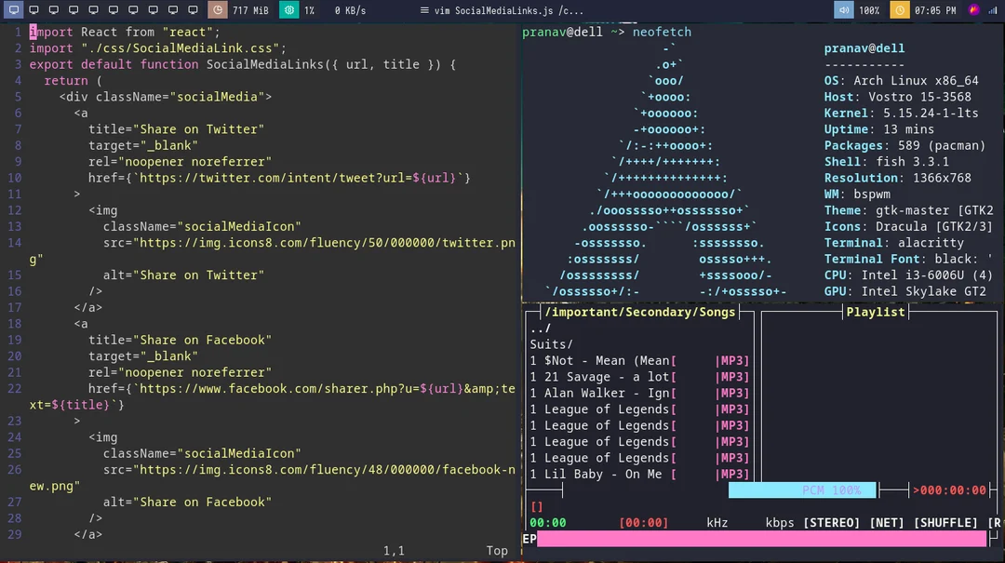The width and height of the screenshot is (1005, 563).
Task: Click the blue volume speaker icon
Action: (x=845, y=10)
